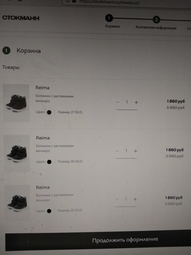
Task: Increase quantity of size 27 Reima boots
Action: click(x=136, y=102)
